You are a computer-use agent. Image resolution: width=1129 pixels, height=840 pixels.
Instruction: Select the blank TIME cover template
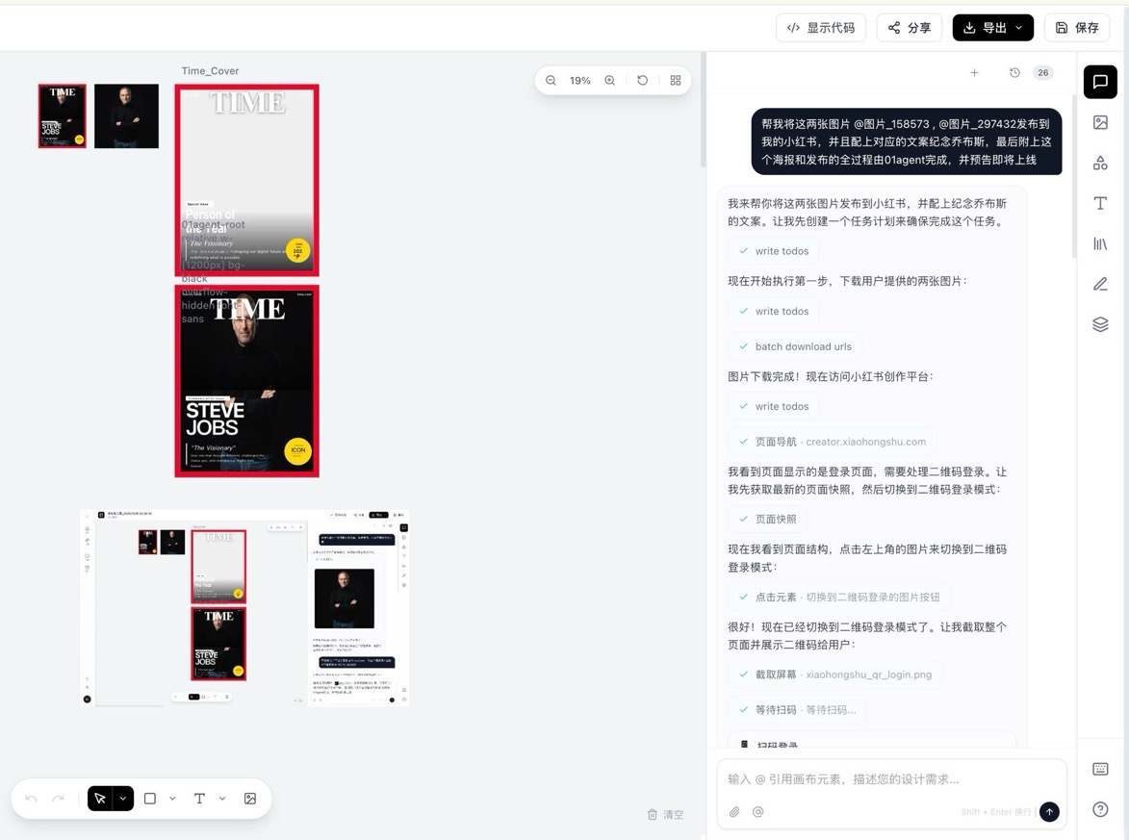pos(247,181)
